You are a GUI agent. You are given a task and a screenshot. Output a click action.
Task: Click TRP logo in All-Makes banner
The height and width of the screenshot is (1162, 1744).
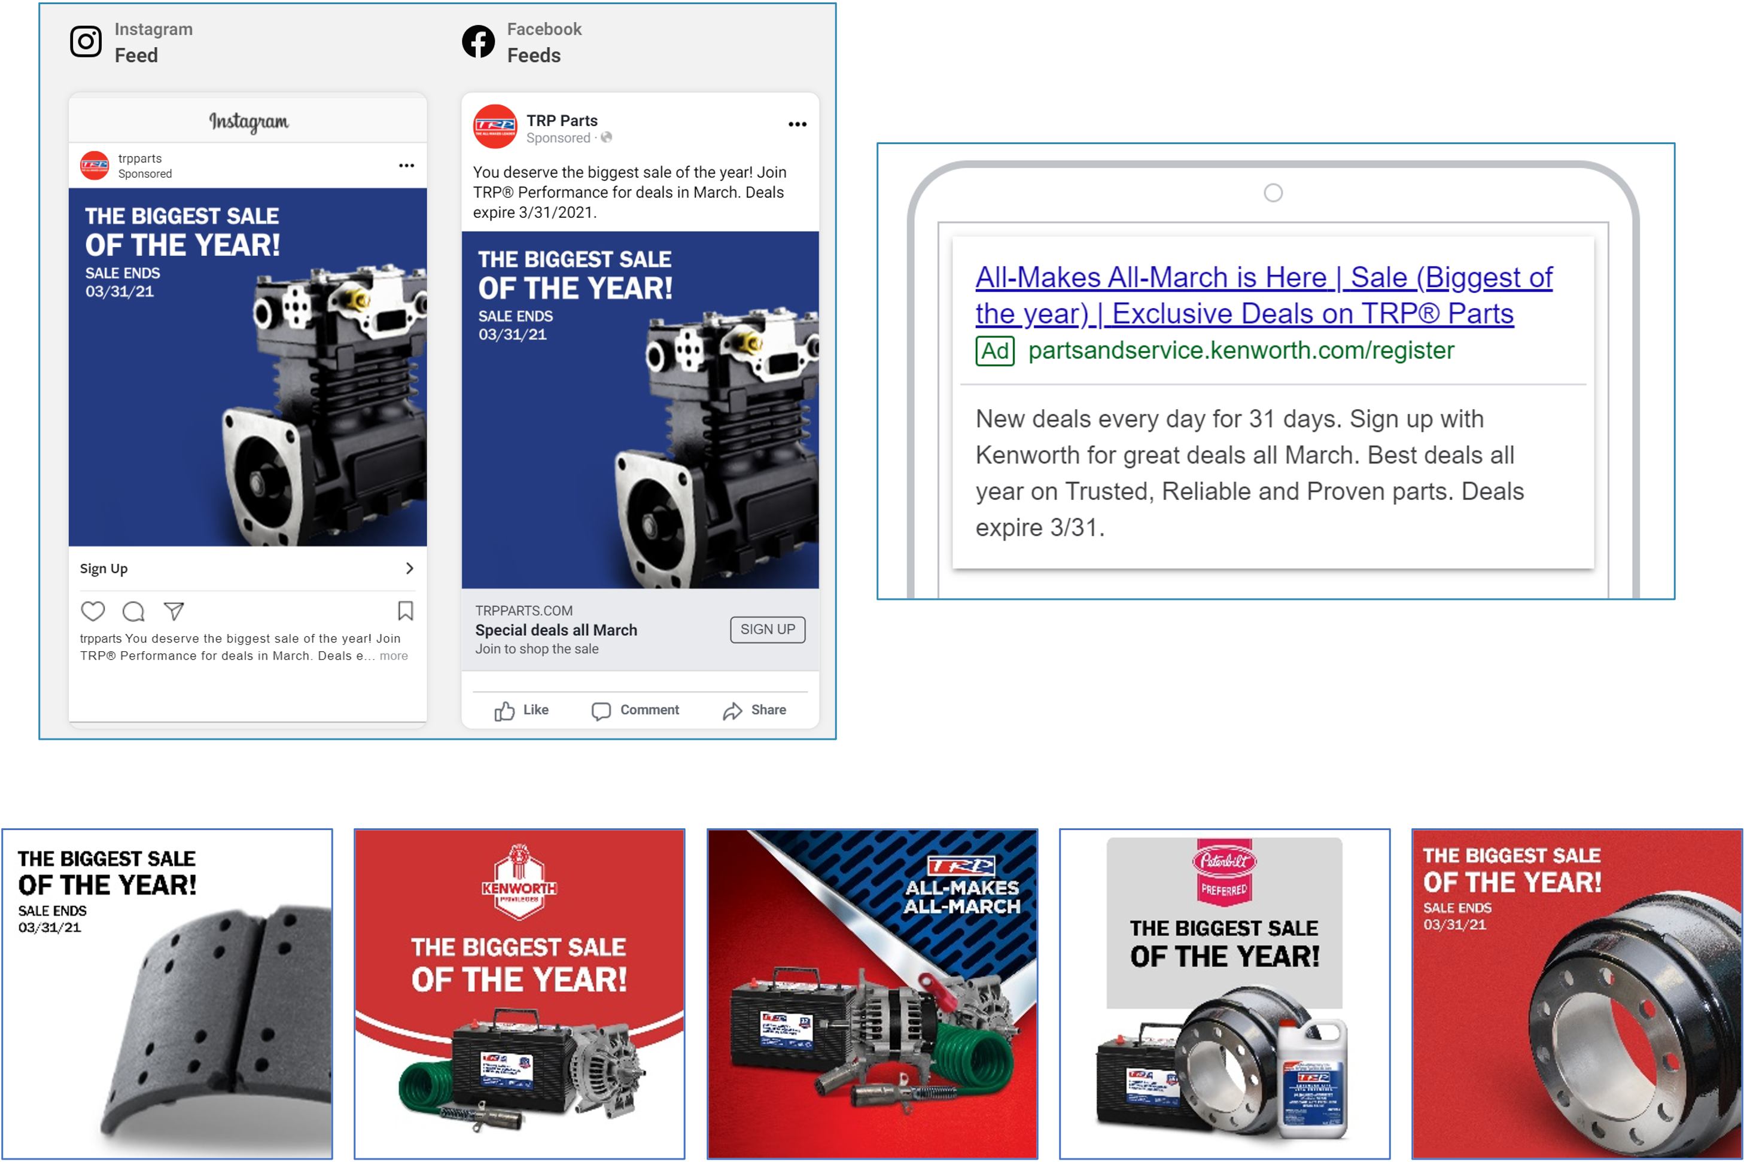(961, 865)
